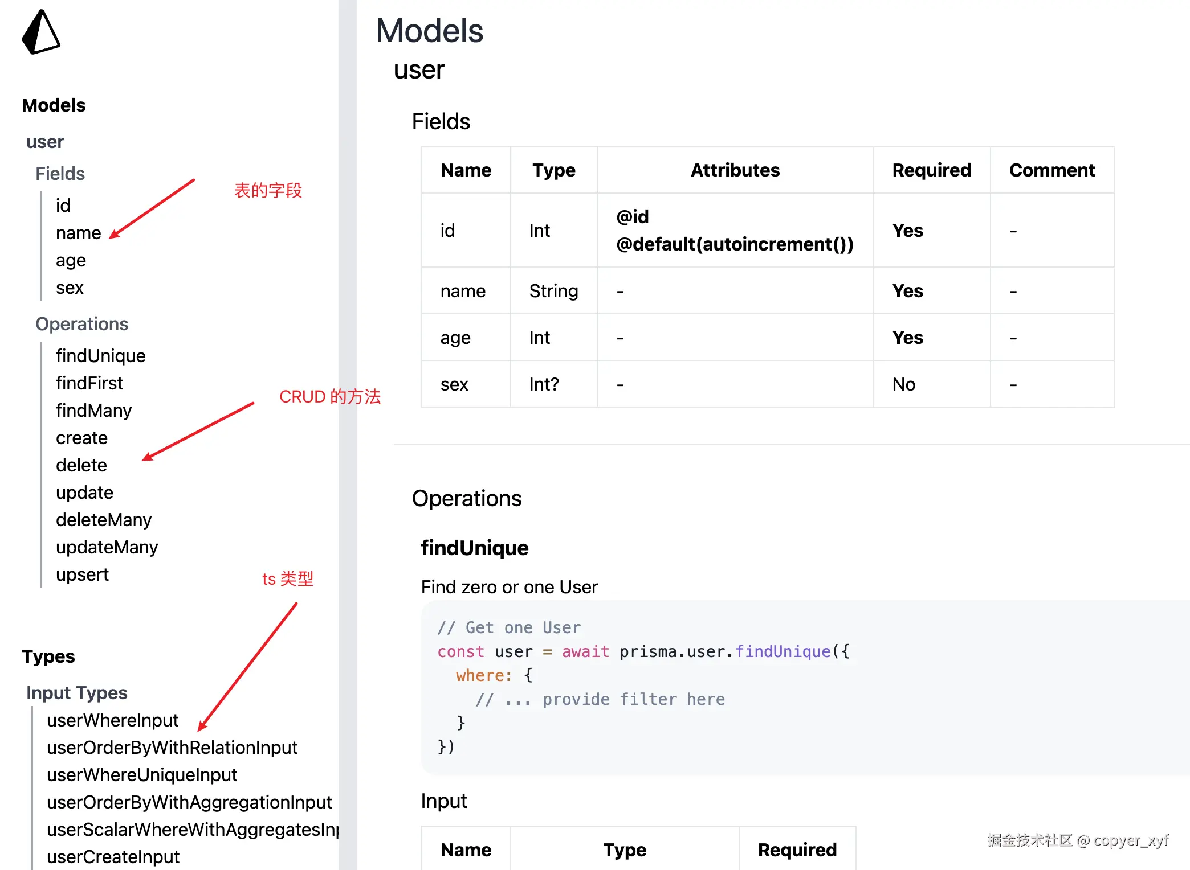Image resolution: width=1190 pixels, height=870 pixels.
Task: Open the create operation link
Action: coord(81,438)
